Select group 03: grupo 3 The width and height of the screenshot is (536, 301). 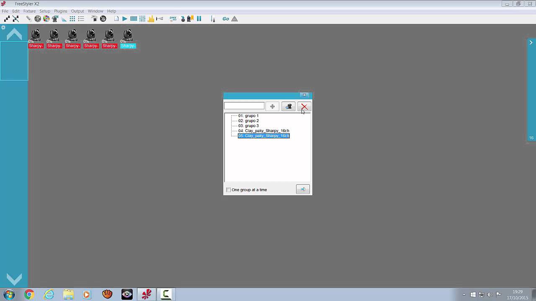coord(248,126)
